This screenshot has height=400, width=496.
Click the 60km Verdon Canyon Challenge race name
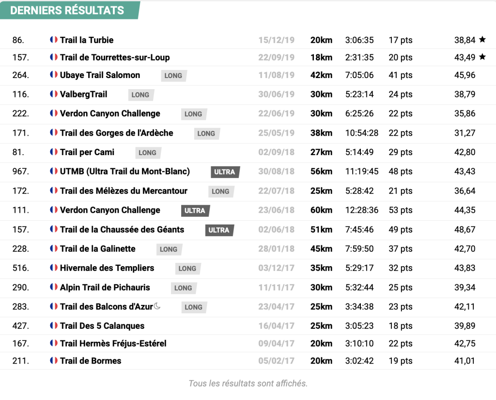pos(110,210)
